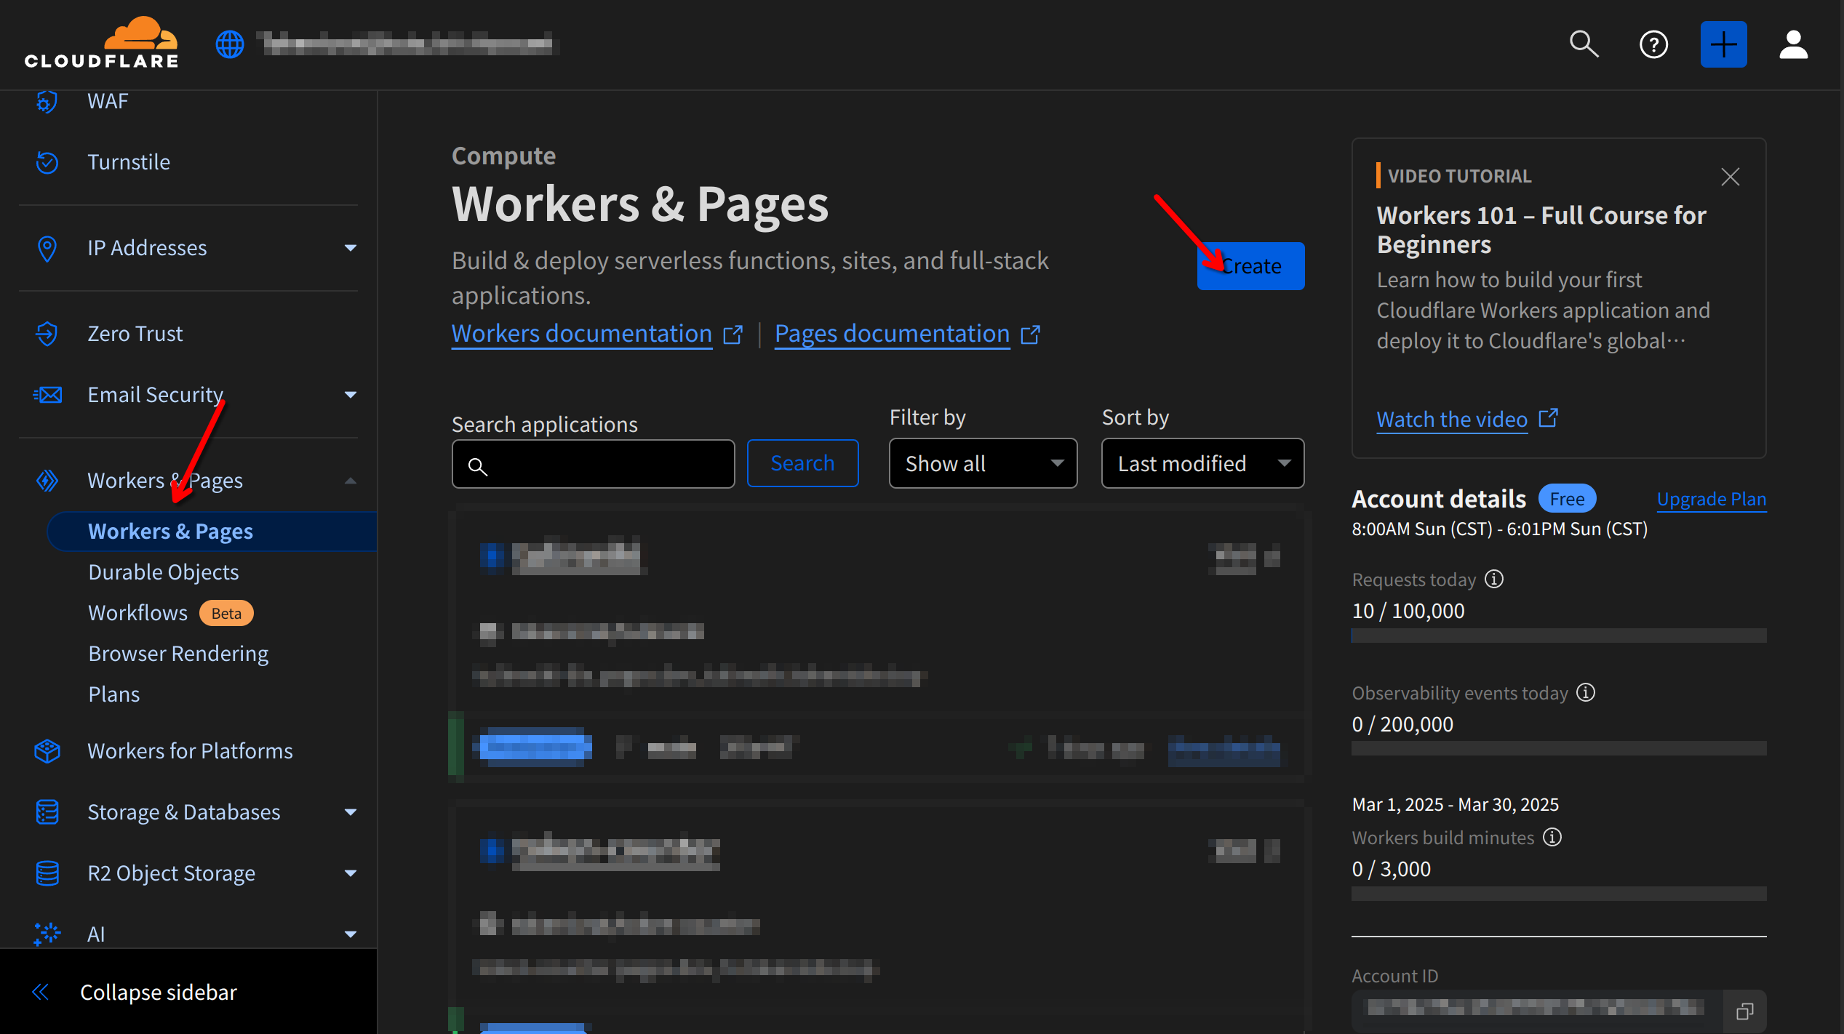This screenshot has height=1034, width=1844.
Task: Open the Sort by Last modified dropdown
Action: click(1202, 463)
